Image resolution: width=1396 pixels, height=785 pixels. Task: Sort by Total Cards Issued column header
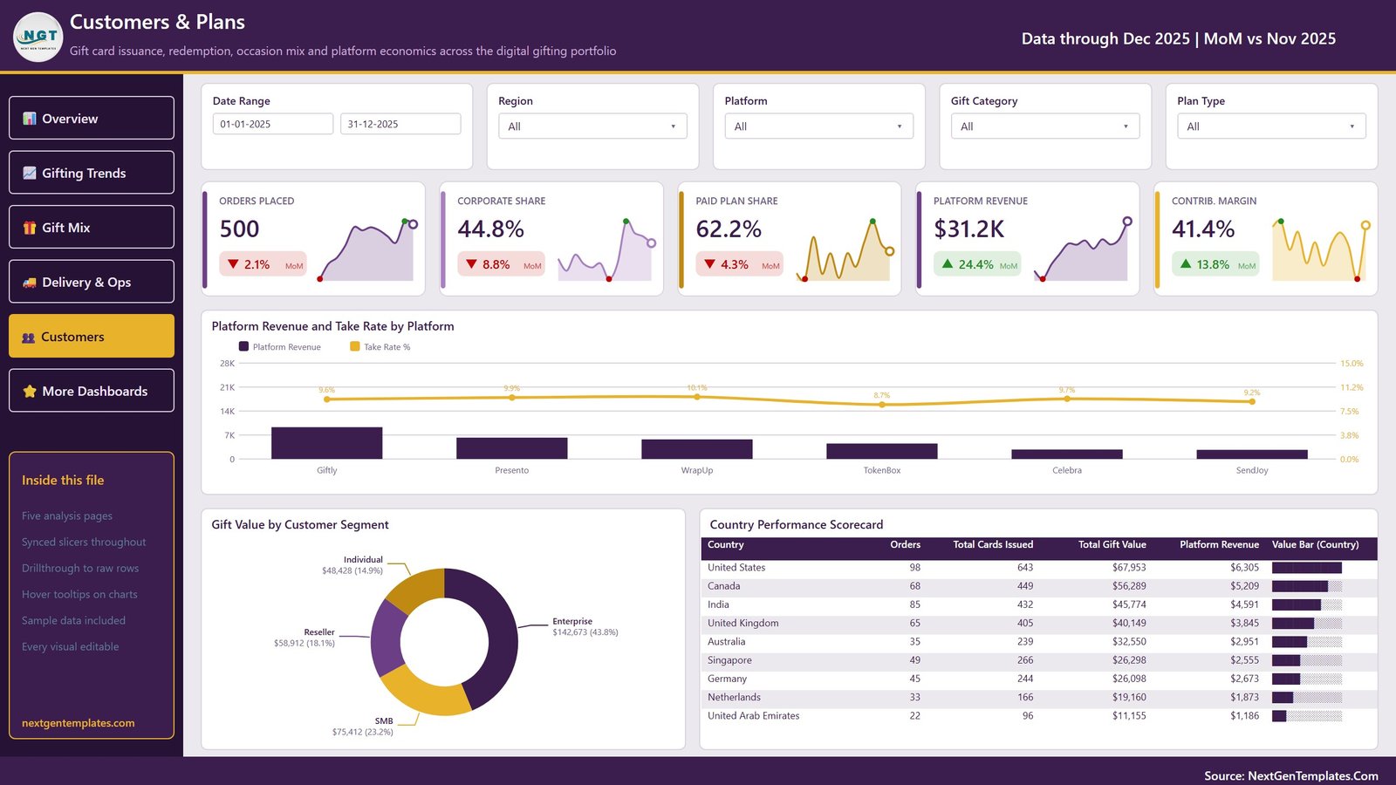coord(993,544)
